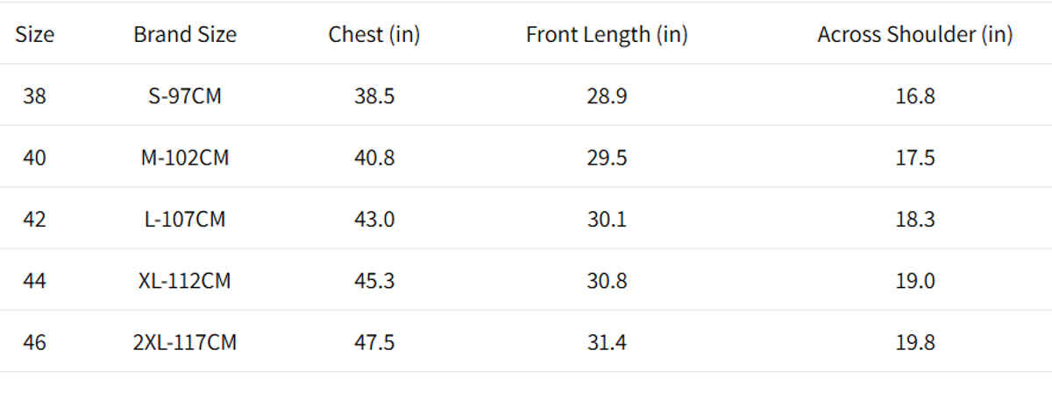Image resolution: width=1052 pixels, height=393 pixels.
Task: Click the 19.0 across shoulder value
Action: click(x=915, y=281)
